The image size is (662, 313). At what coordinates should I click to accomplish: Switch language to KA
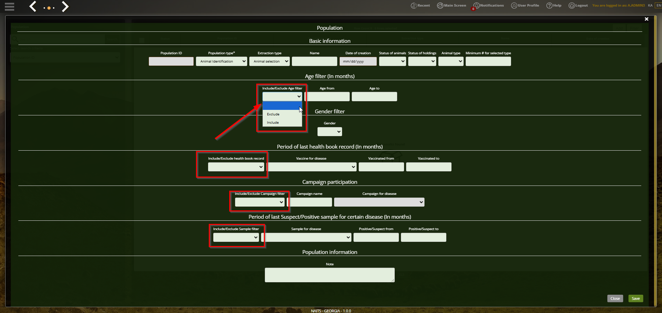pyautogui.click(x=650, y=6)
